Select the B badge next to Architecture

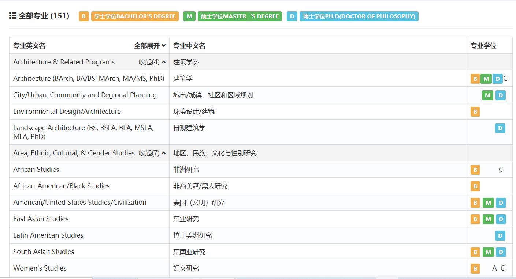click(x=475, y=79)
